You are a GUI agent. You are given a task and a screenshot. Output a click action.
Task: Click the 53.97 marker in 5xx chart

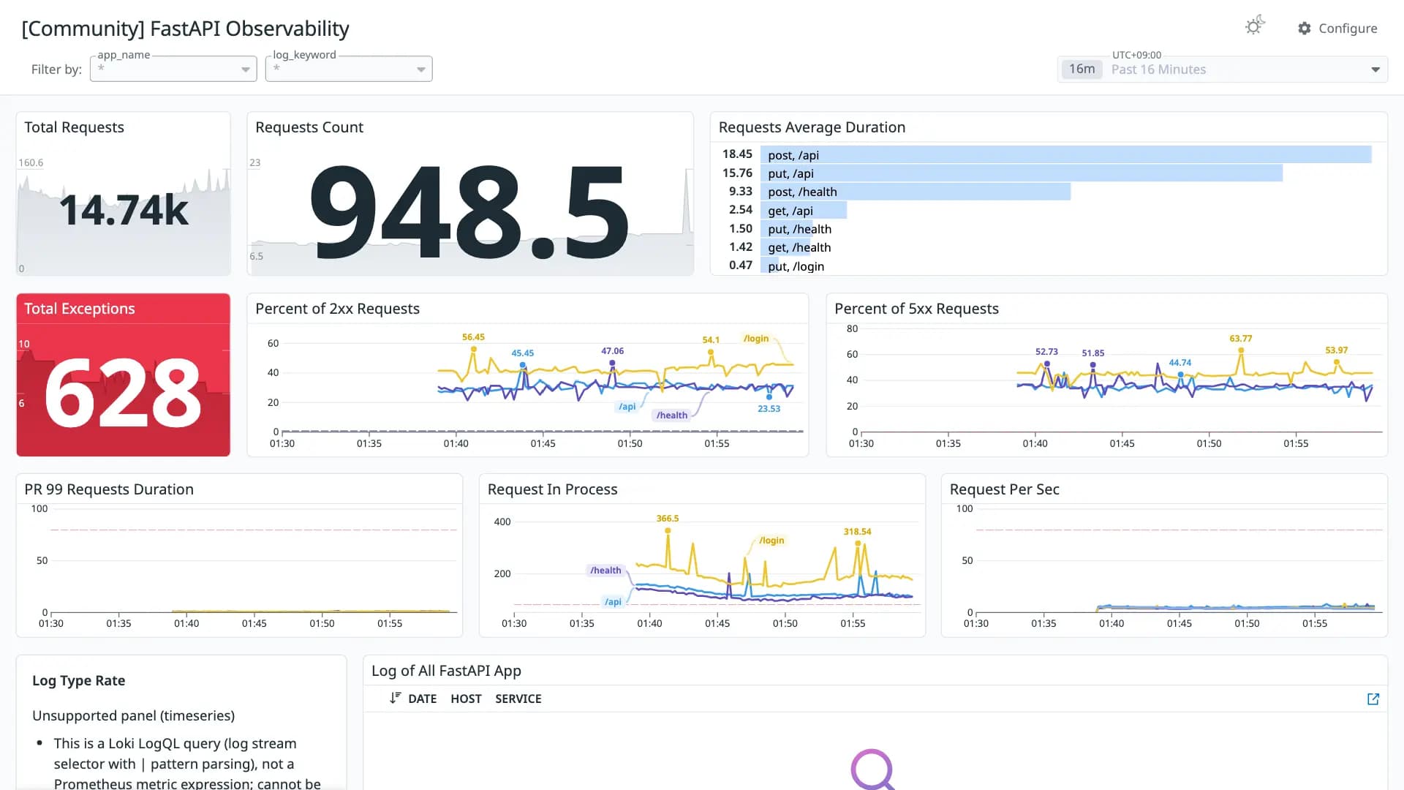point(1337,362)
